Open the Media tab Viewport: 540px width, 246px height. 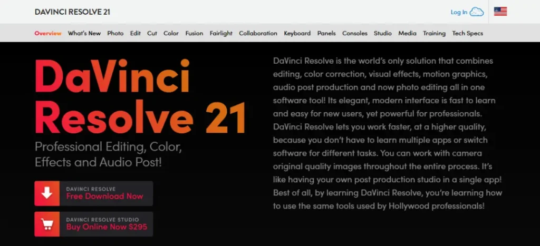pyautogui.click(x=408, y=33)
